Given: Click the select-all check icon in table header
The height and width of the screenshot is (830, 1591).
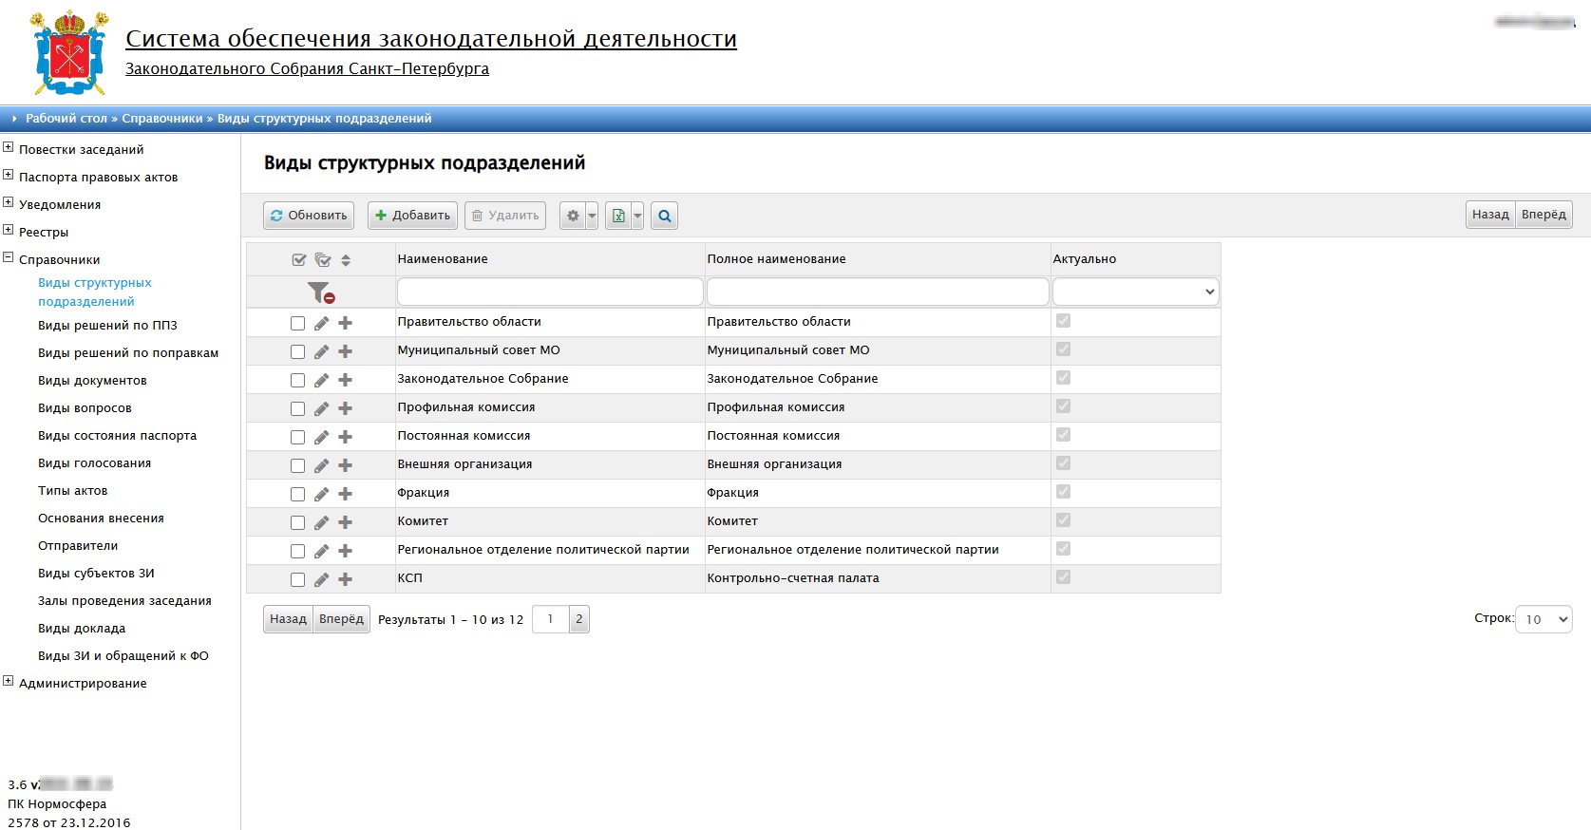Looking at the screenshot, I should click(x=299, y=260).
